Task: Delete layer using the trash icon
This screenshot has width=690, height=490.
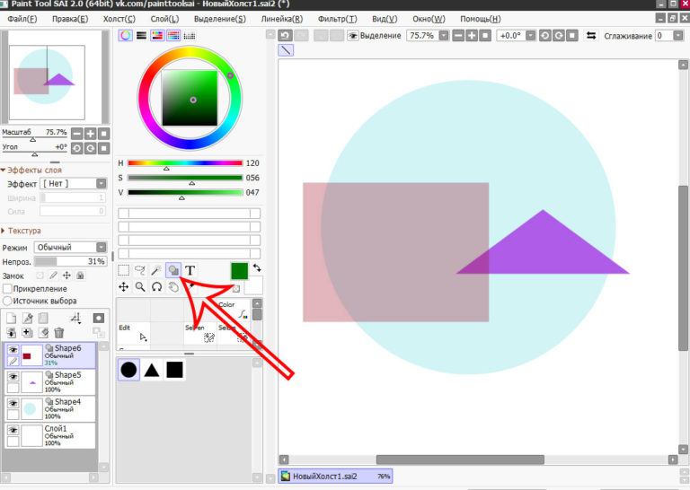Action: coord(59,333)
